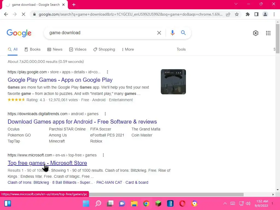The width and height of the screenshot is (280, 210).
Task: Click the address bar URL
Action: pos(130,14)
